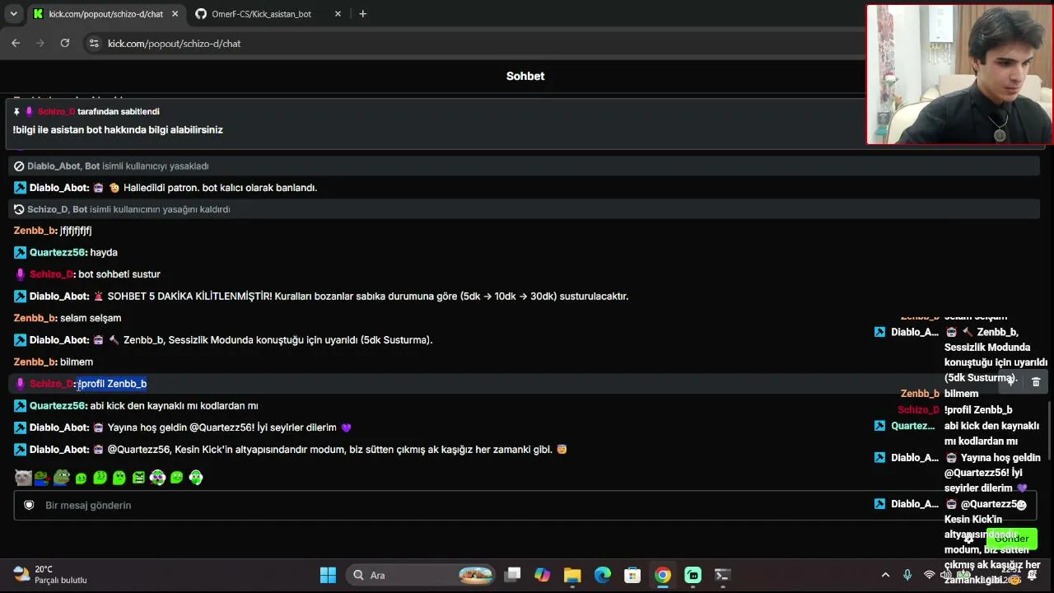Screen dimensions: 1054x593
Task: Click moderator badge on the "SOHBET 5 DAKİKA" message
Action: click(20, 296)
